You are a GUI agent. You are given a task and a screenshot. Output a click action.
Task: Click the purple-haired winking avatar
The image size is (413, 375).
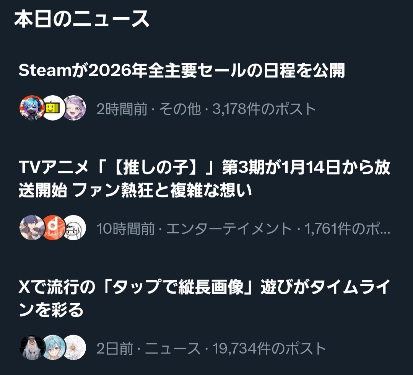pyautogui.click(x=74, y=108)
